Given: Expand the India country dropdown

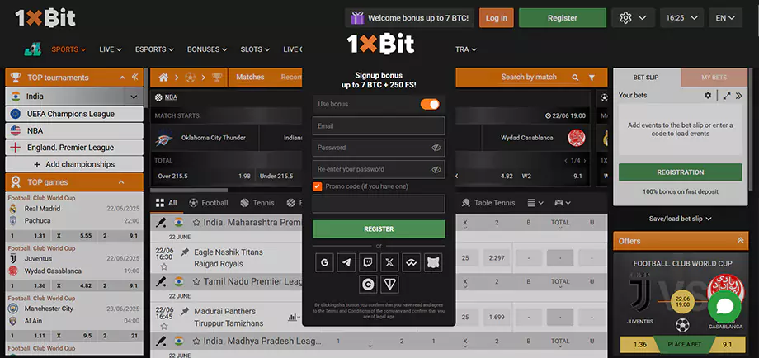Looking at the screenshot, I should tap(134, 97).
